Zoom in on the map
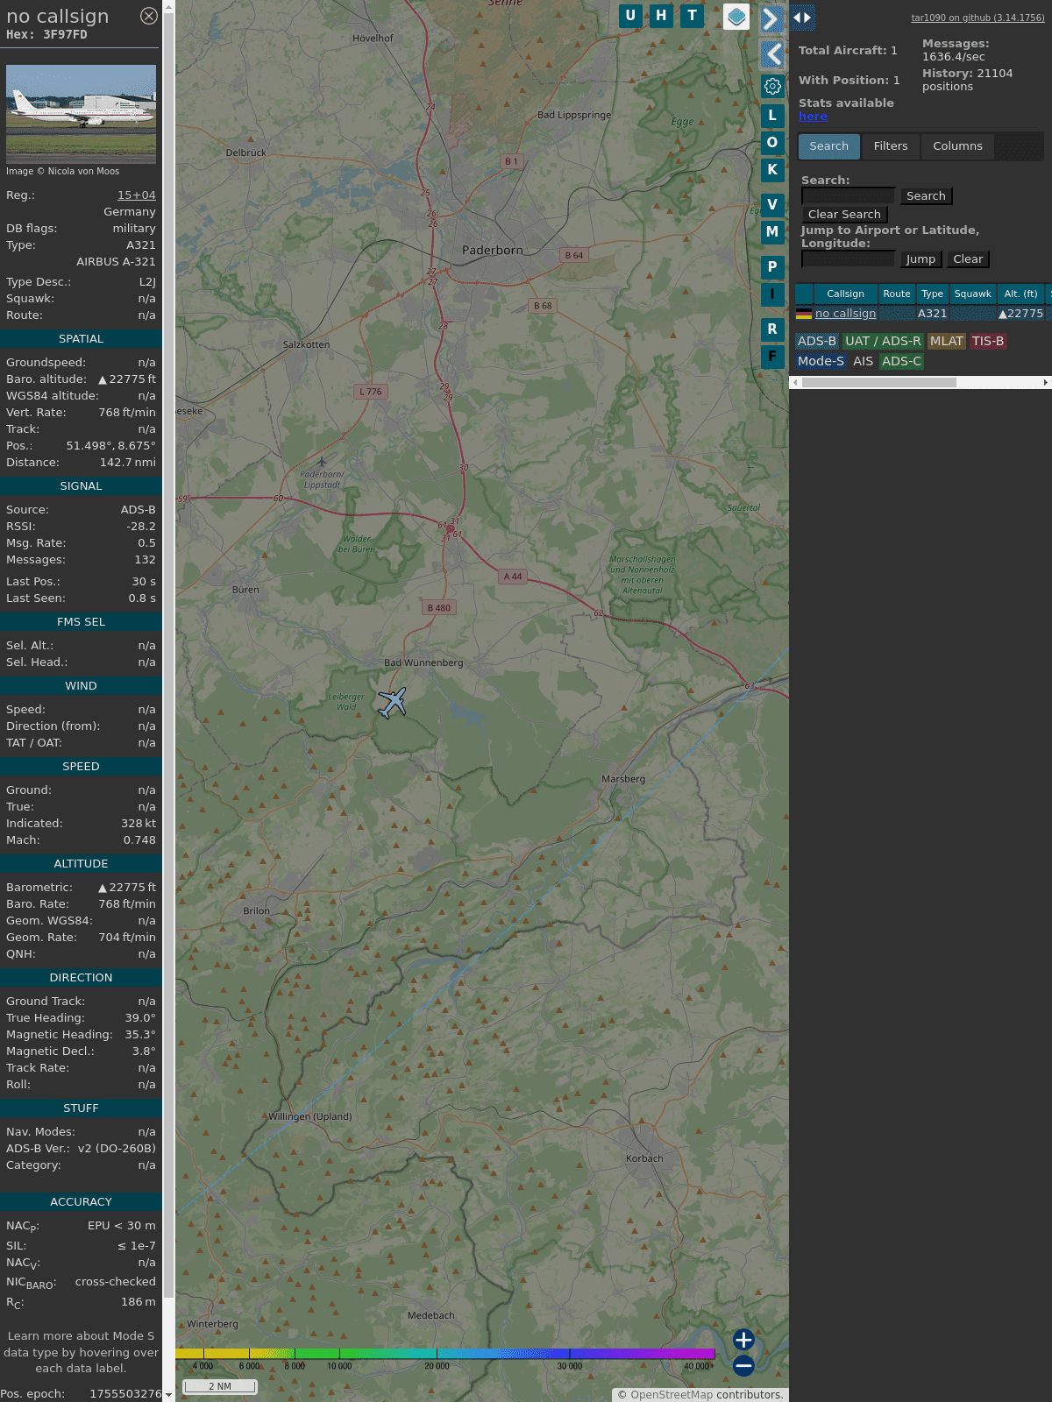The image size is (1052, 1402). click(x=743, y=1340)
